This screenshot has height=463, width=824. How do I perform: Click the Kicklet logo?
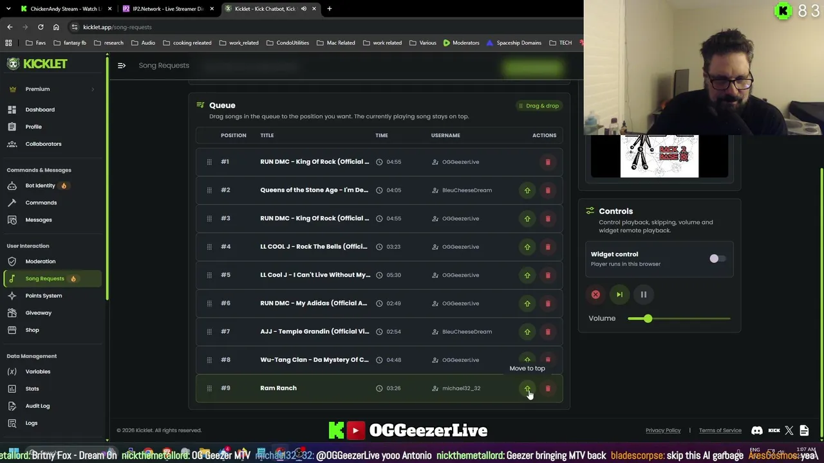tap(37, 64)
